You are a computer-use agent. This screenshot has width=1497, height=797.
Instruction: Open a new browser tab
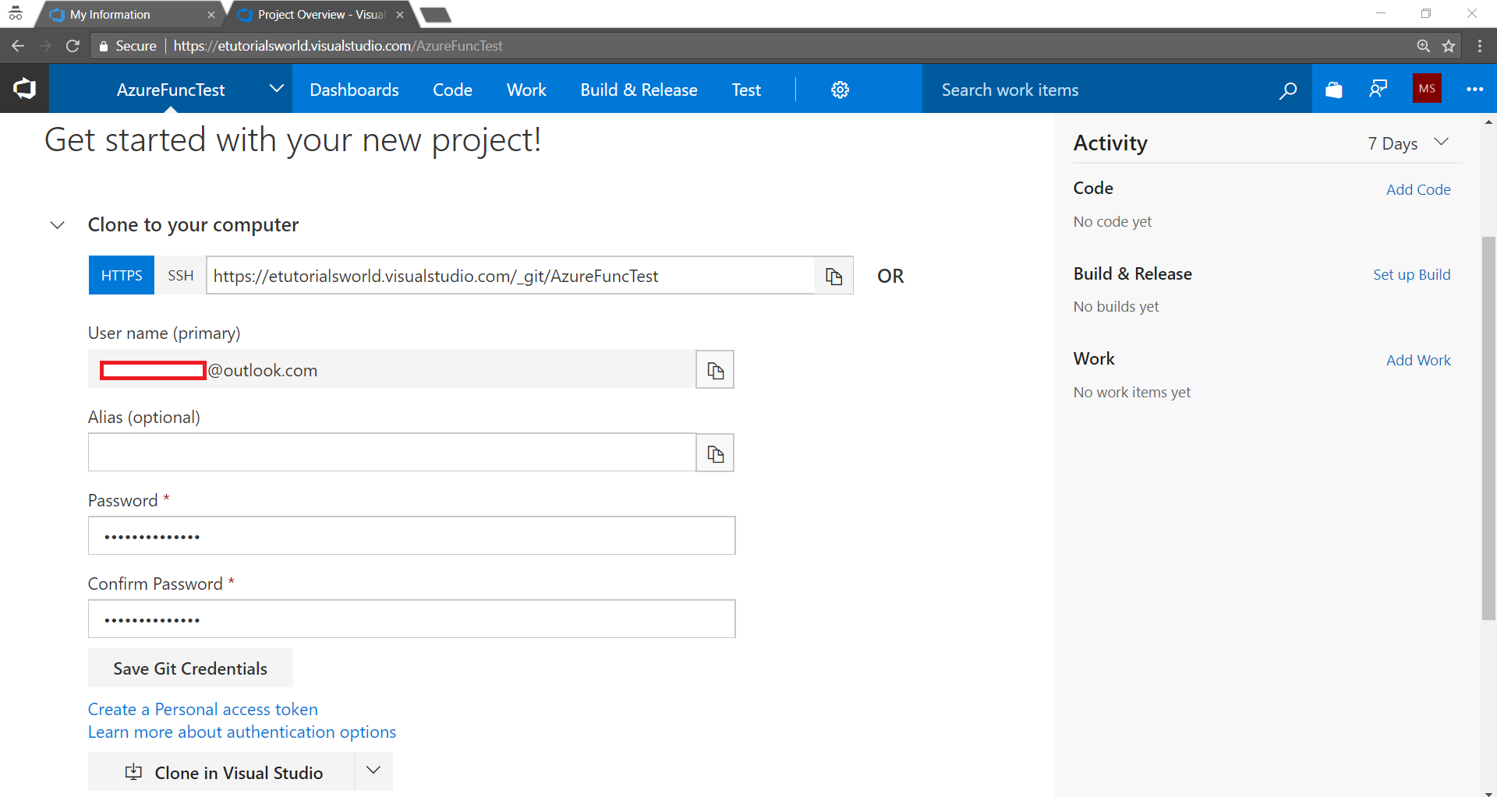(x=435, y=15)
